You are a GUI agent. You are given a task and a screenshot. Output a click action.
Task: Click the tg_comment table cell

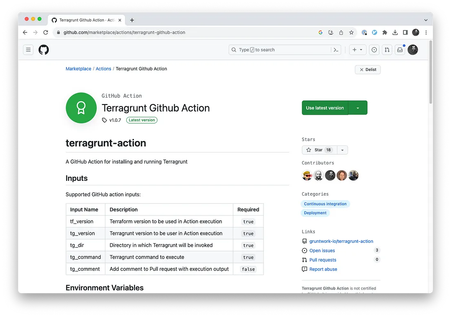[85, 269]
